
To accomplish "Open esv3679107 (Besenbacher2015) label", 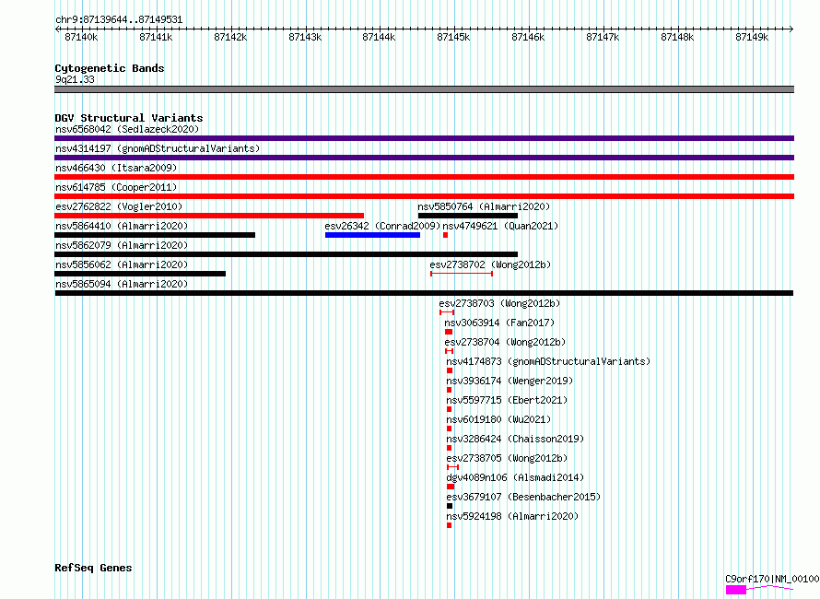I will [x=523, y=497].
